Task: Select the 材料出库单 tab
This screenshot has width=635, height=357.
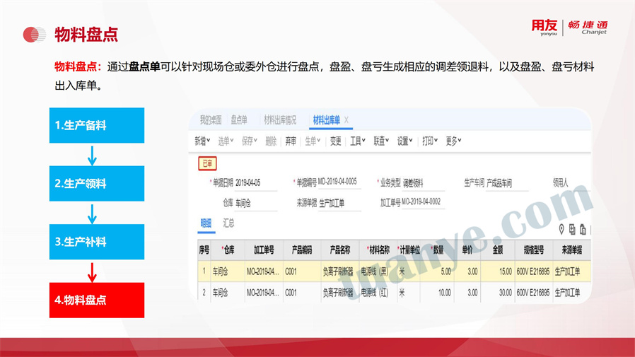Action: point(326,119)
